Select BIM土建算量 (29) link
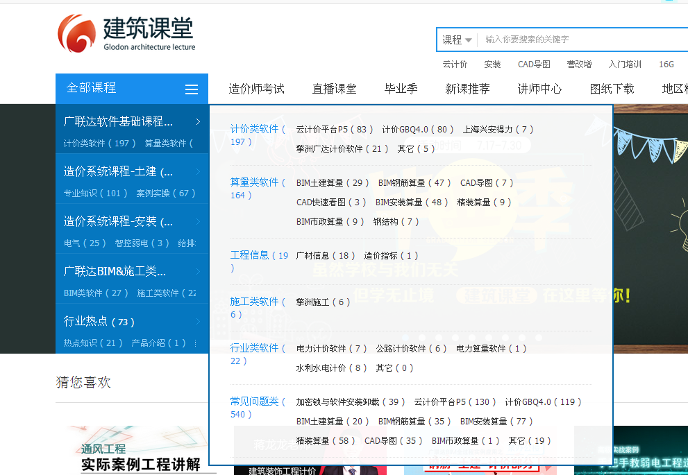Screen dimensions: 688x475 [x=333, y=183]
